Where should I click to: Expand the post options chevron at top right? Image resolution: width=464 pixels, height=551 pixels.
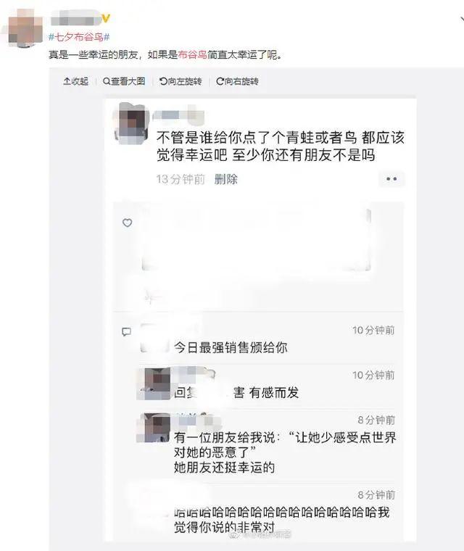click(462, 19)
